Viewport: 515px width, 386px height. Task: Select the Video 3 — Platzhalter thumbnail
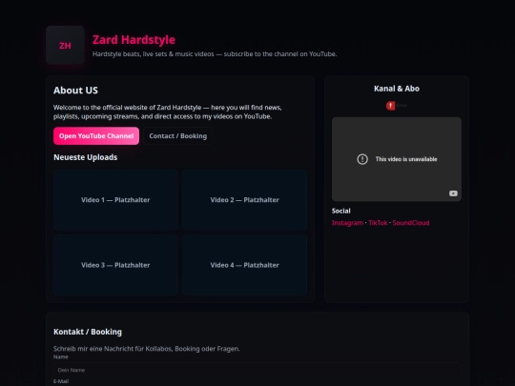pos(115,265)
